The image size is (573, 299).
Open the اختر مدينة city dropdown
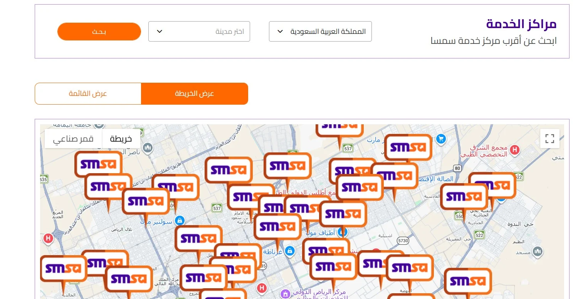click(x=199, y=32)
